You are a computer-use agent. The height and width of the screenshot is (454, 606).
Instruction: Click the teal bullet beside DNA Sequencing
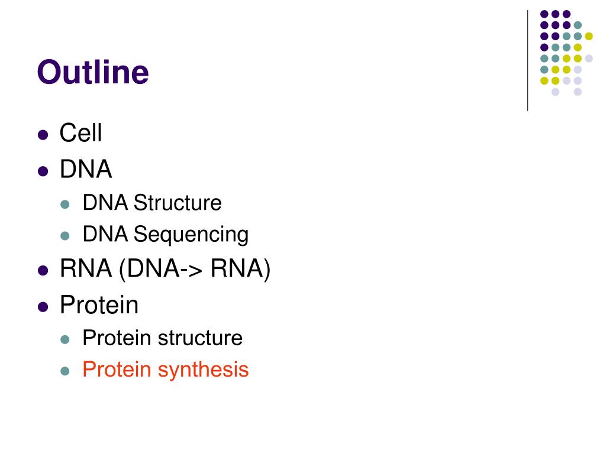coord(65,235)
